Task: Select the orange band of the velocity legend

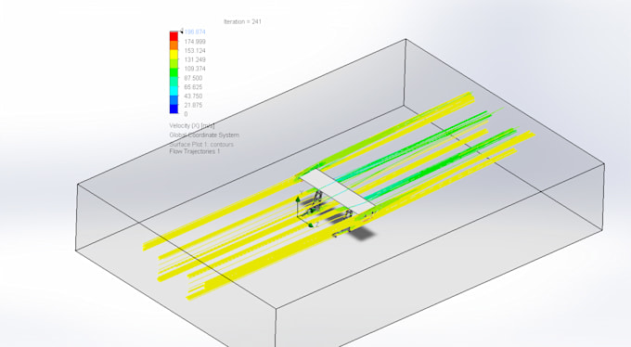Action: point(174,45)
